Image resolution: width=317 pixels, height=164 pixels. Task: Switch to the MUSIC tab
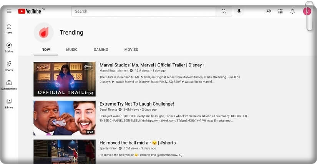(x=72, y=50)
